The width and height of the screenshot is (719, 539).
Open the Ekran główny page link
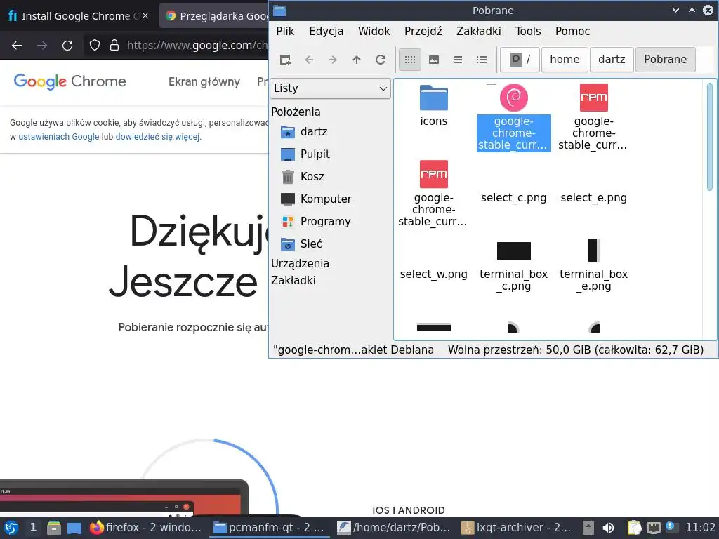coord(204,82)
